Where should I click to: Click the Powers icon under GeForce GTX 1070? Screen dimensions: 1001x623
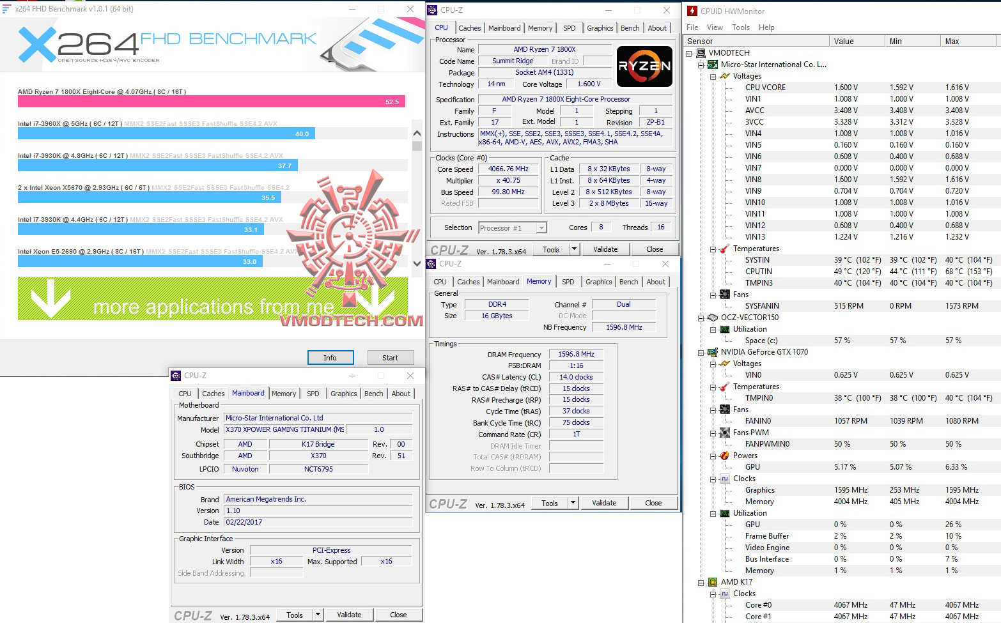click(x=724, y=456)
